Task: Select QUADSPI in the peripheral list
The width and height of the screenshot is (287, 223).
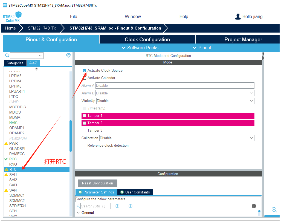Action: click(x=17, y=149)
